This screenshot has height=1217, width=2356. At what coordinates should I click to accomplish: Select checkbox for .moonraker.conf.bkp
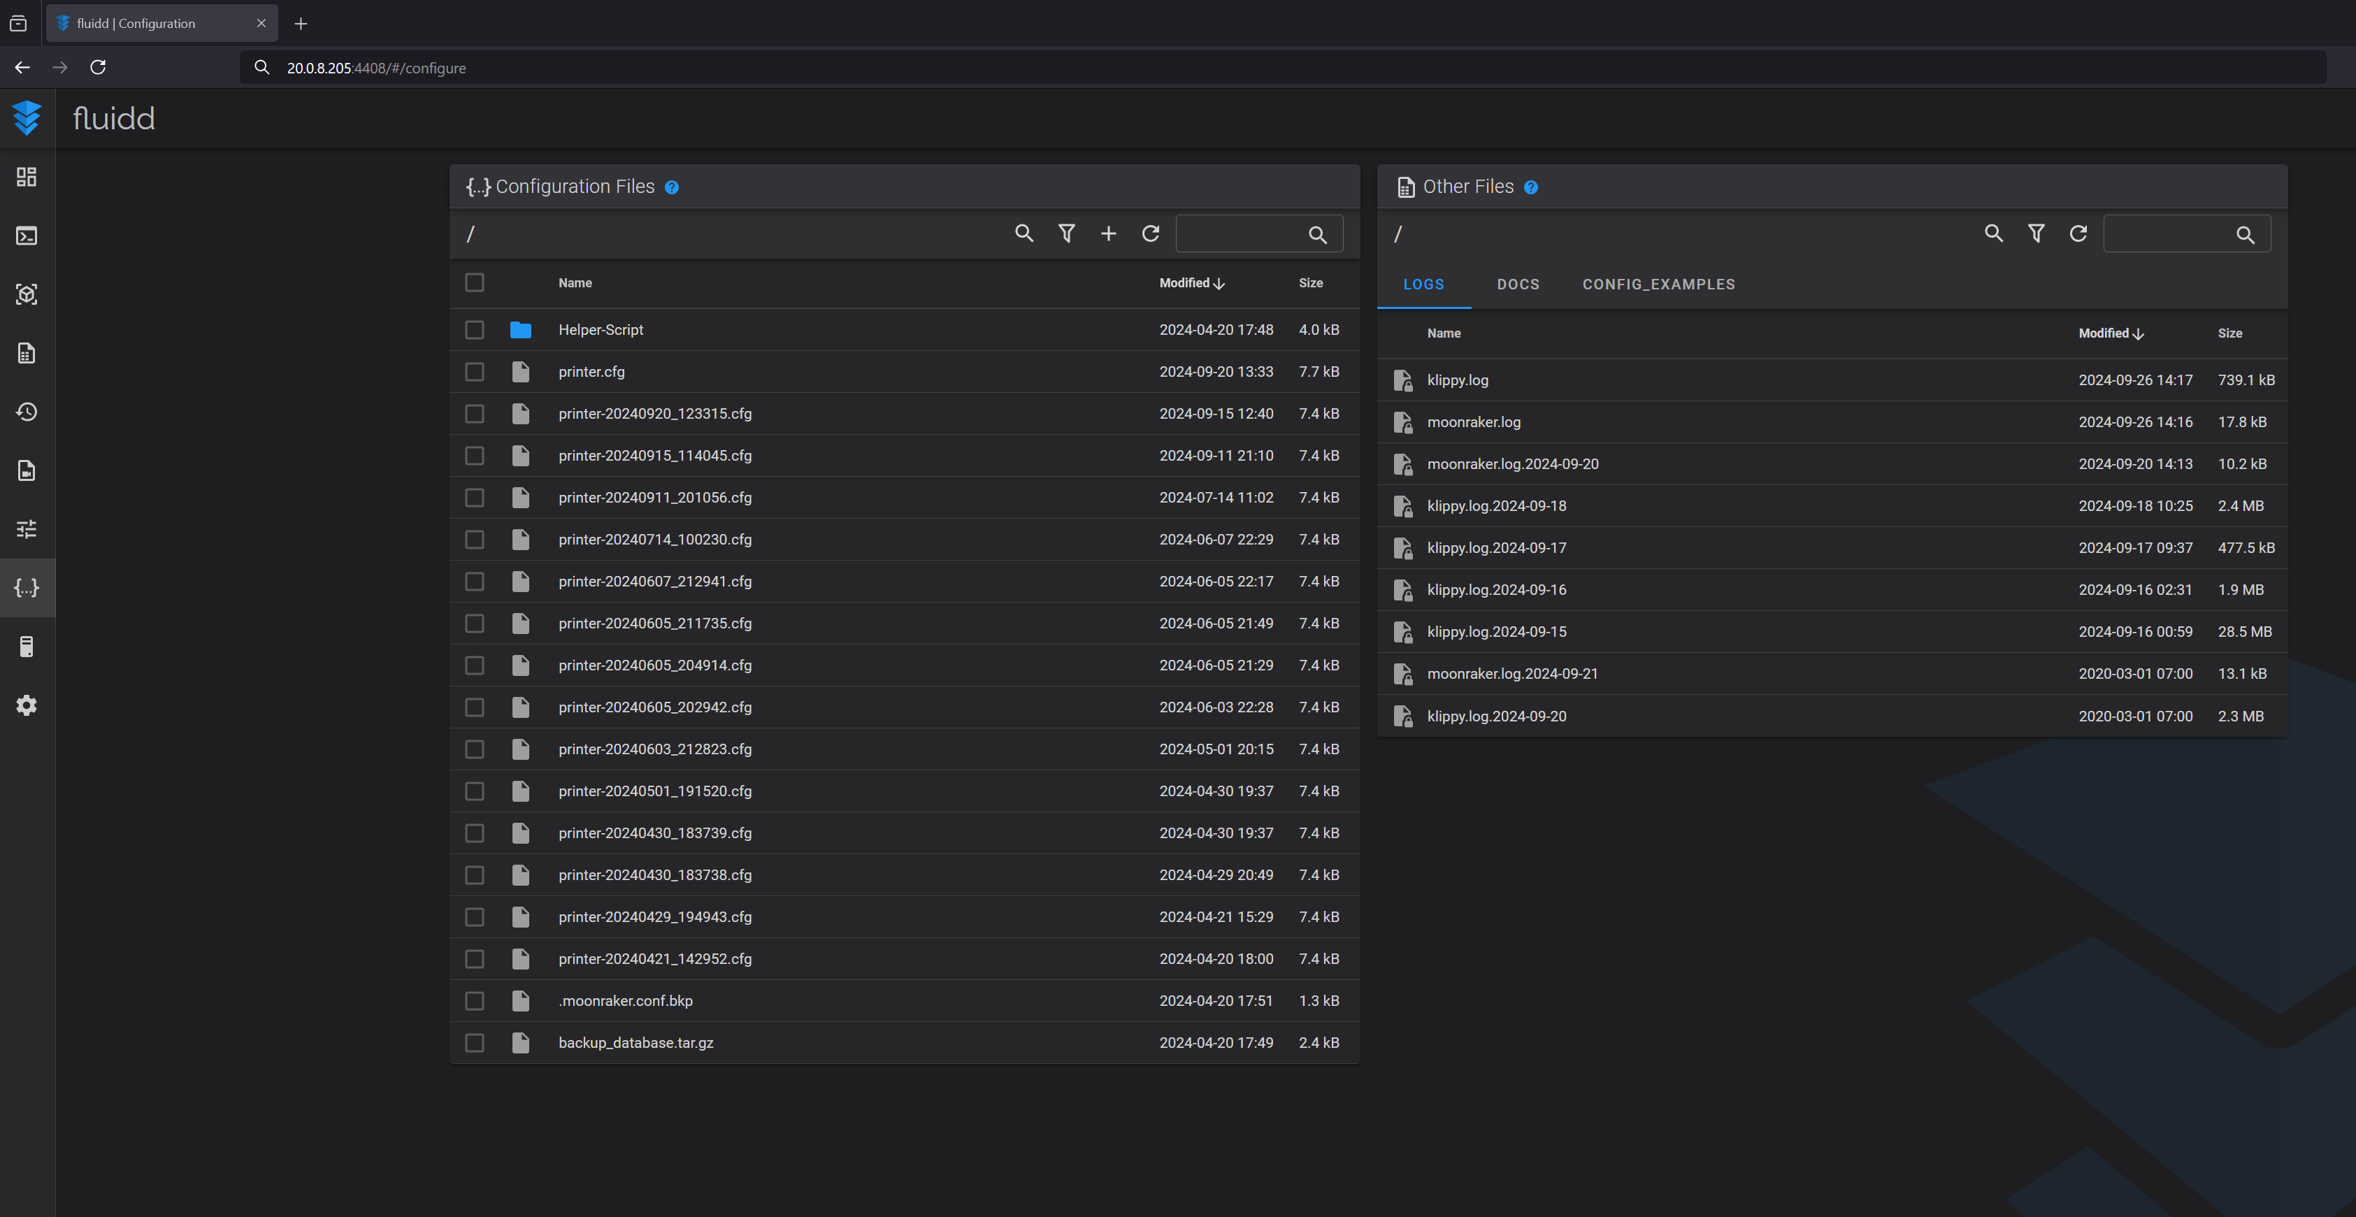click(475, 1001)
